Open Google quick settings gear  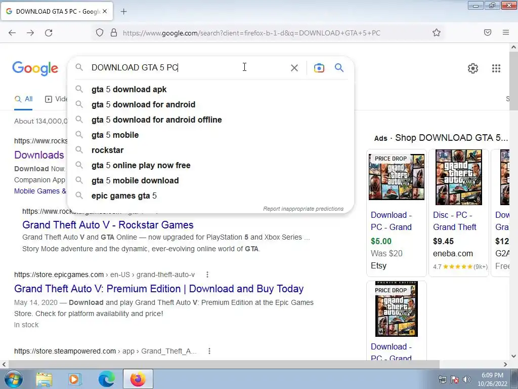click(473, 68)
